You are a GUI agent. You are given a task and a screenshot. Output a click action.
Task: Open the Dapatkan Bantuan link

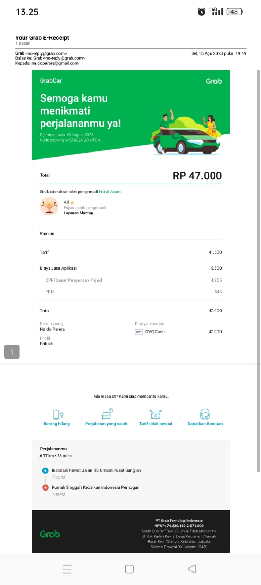click(205, 424)
